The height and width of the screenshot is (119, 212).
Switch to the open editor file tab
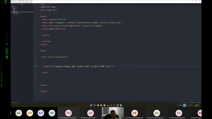[43, 4]
